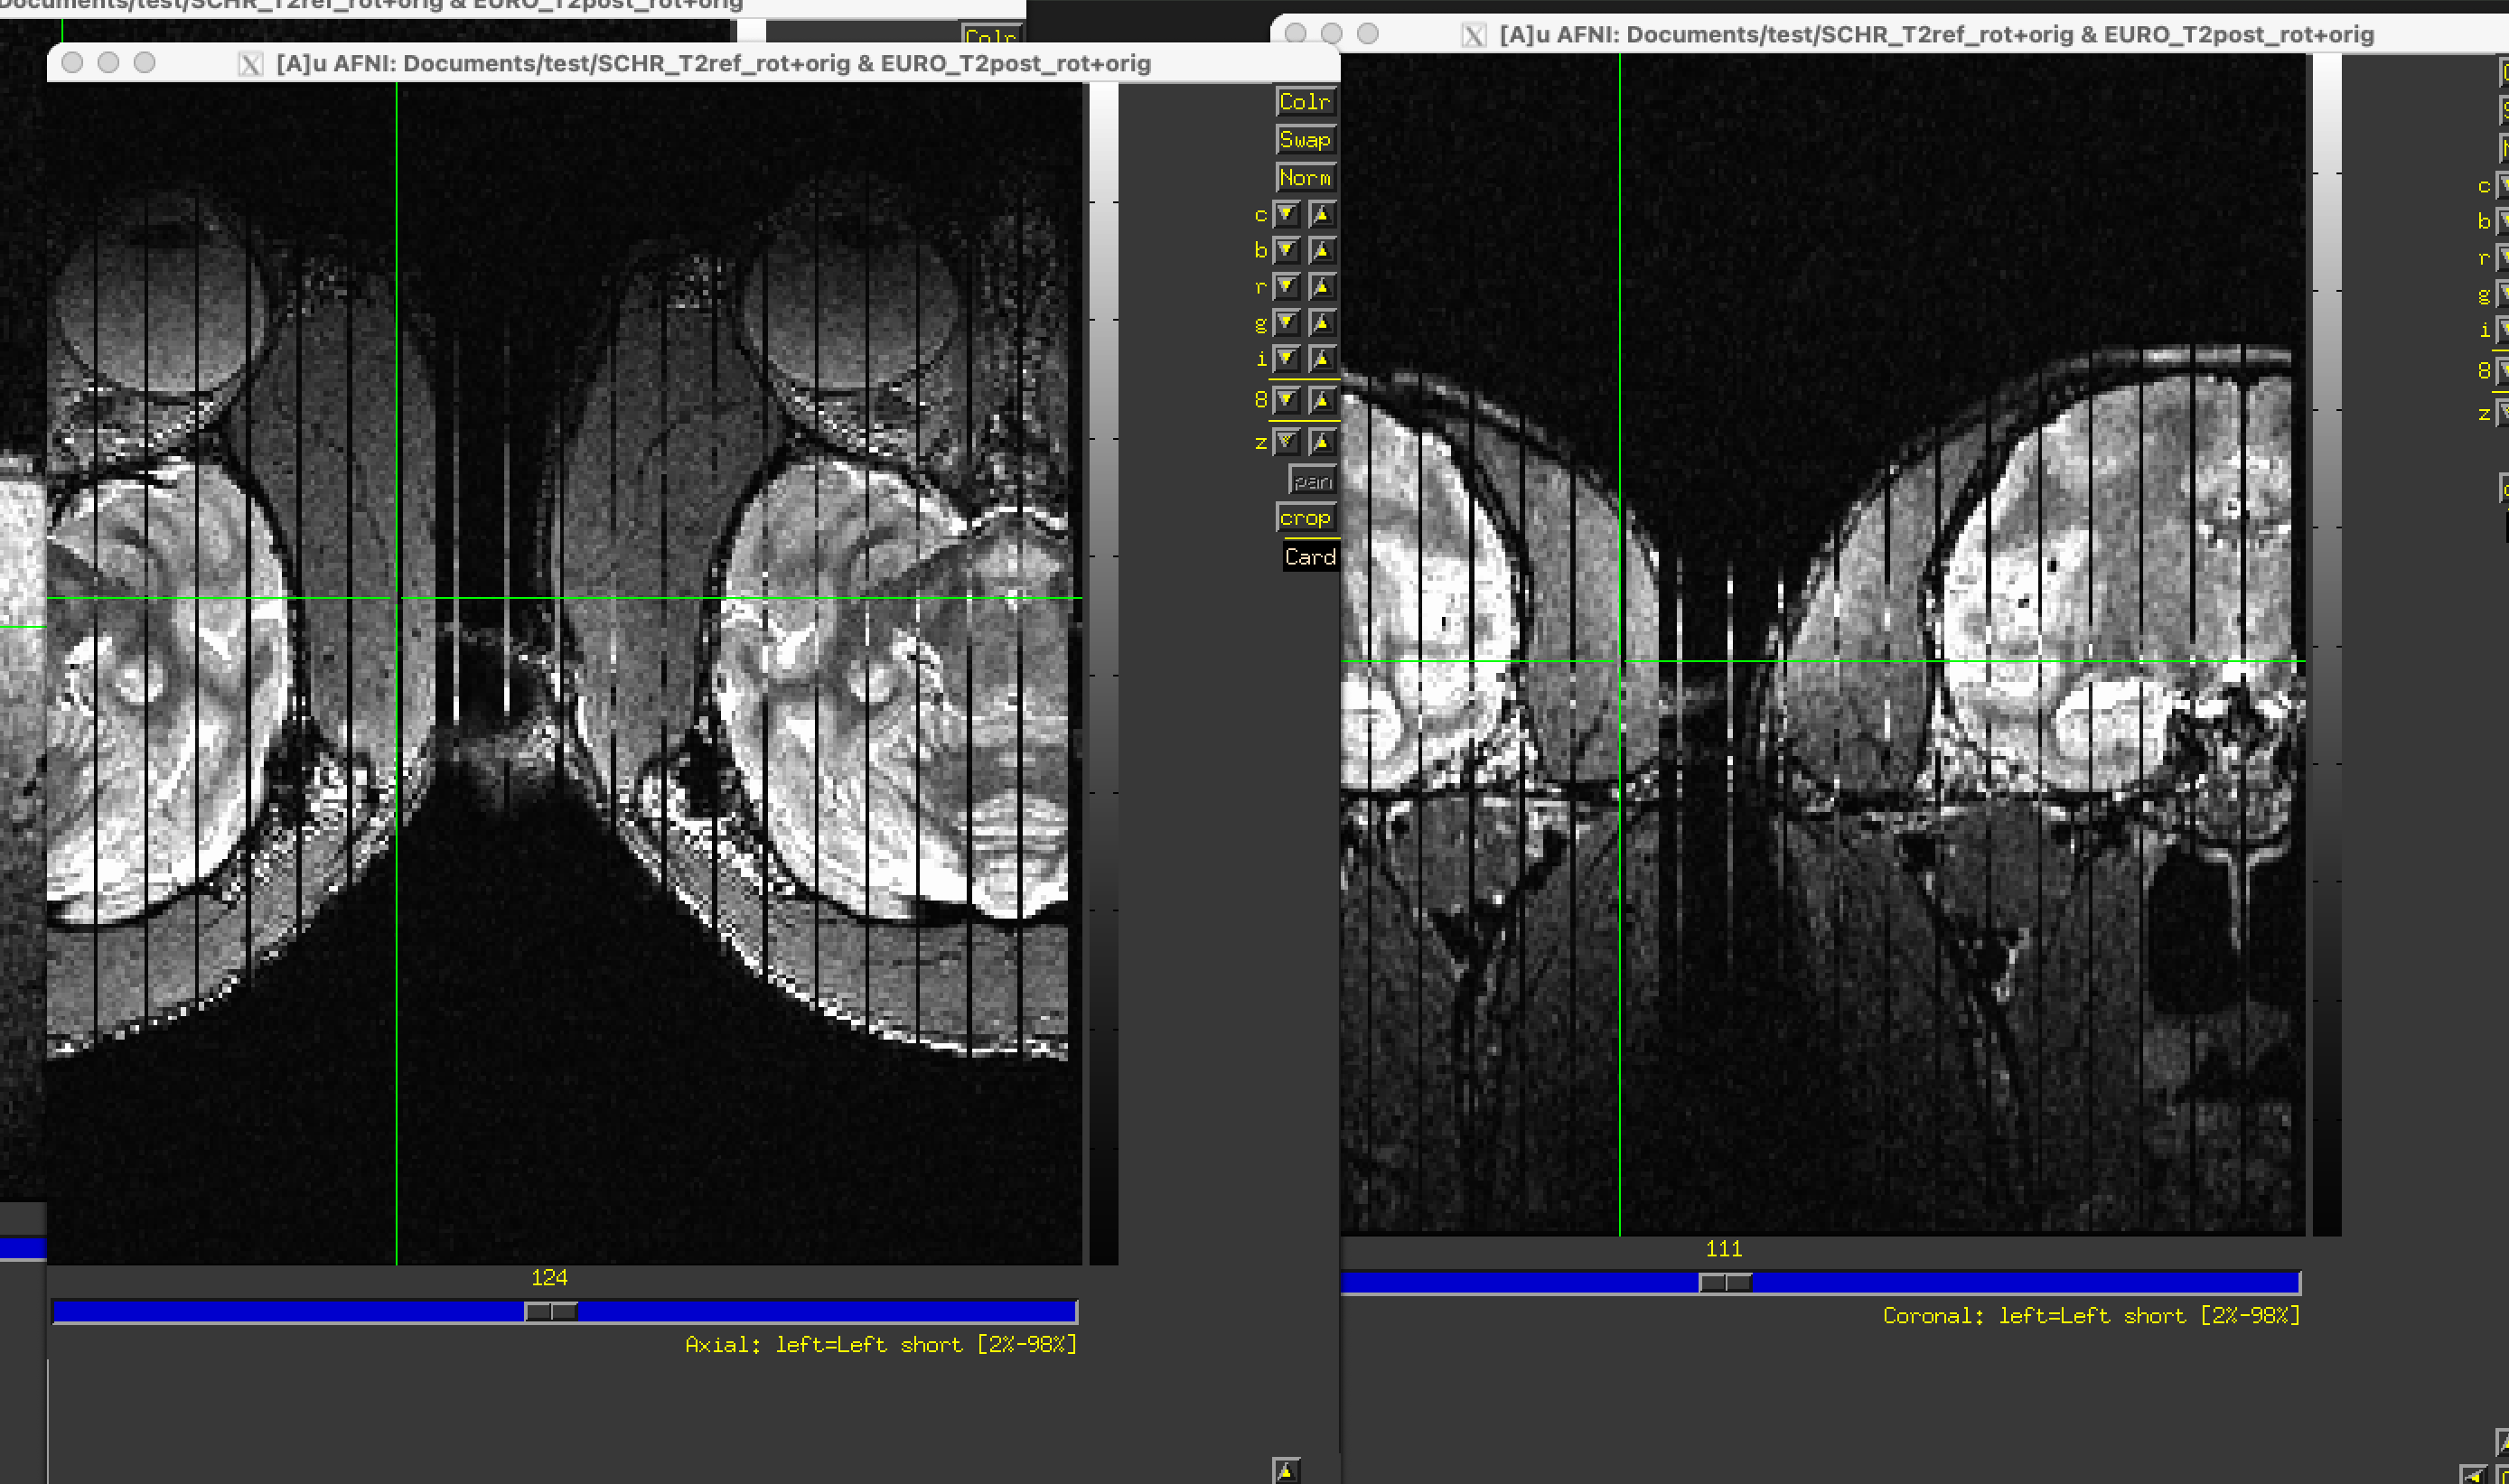The width and height of the screenshot is (2509, 1484).
Task: Click the Axial window grayscale color bar
Action: (x=1103, y=673)
